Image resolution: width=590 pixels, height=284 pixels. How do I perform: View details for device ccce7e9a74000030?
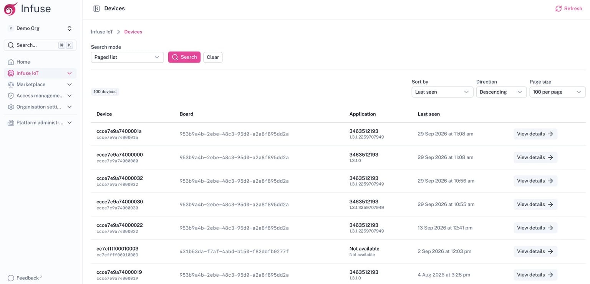click(535, 204)
